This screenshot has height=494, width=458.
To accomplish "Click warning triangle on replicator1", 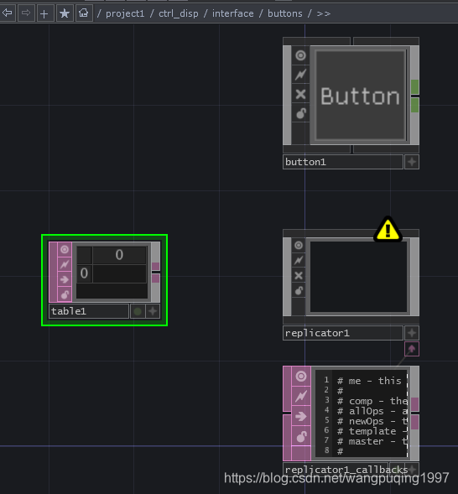I will 388,229.
